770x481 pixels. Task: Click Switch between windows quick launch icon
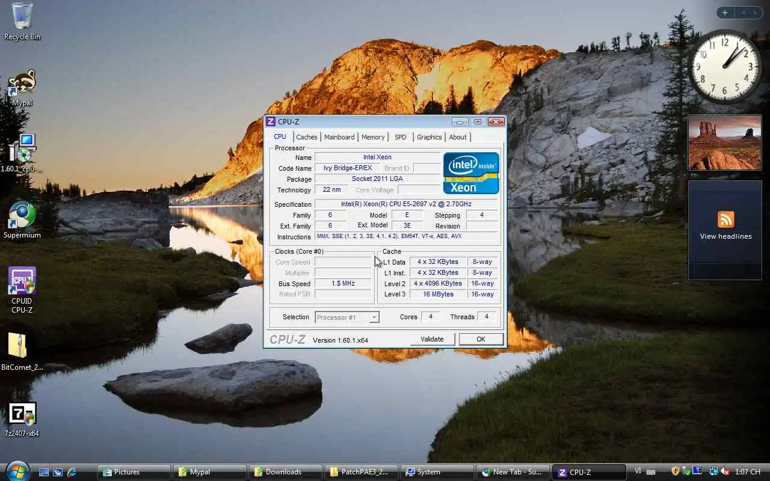(x=58, y=472)
